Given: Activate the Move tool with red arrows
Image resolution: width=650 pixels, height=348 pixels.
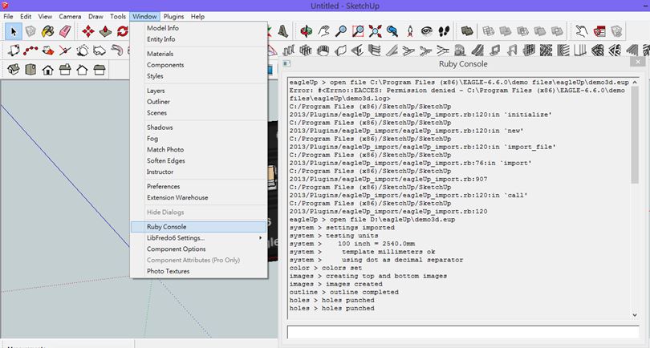Looking at the screenshot, I should tap(88, 31).
